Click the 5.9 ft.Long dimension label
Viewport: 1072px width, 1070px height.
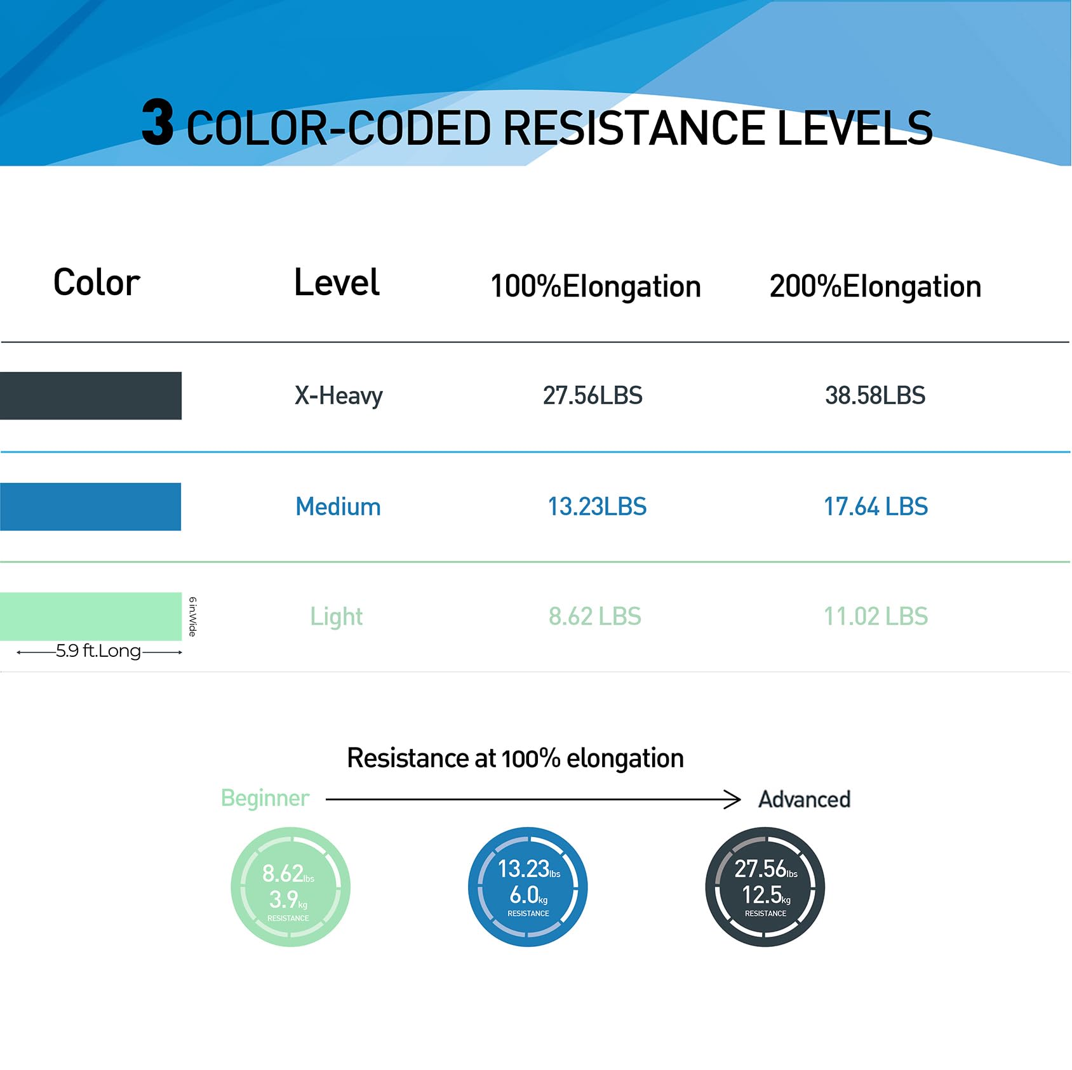click(x=98, y=651)
